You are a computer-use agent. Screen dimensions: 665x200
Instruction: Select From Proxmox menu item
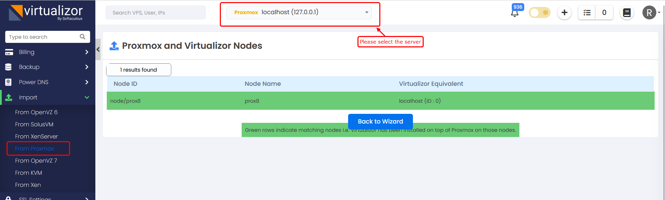35,148
